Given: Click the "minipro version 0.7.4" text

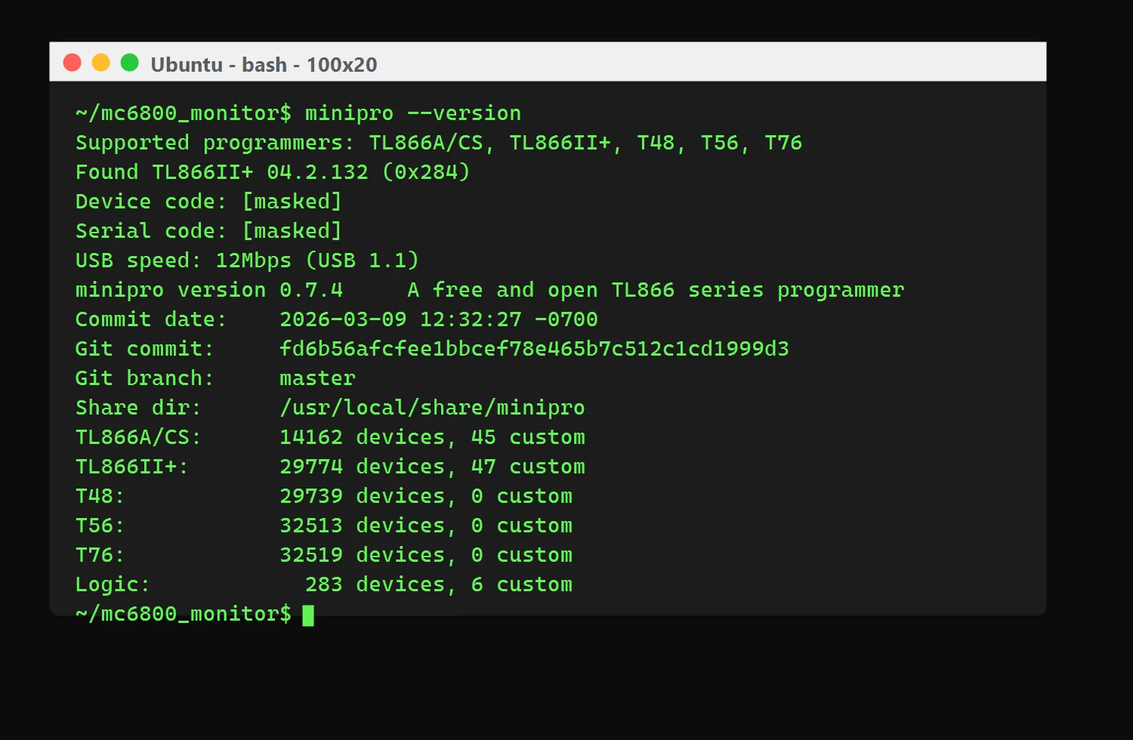Looking at the screenshot, I should coord(209,290).
